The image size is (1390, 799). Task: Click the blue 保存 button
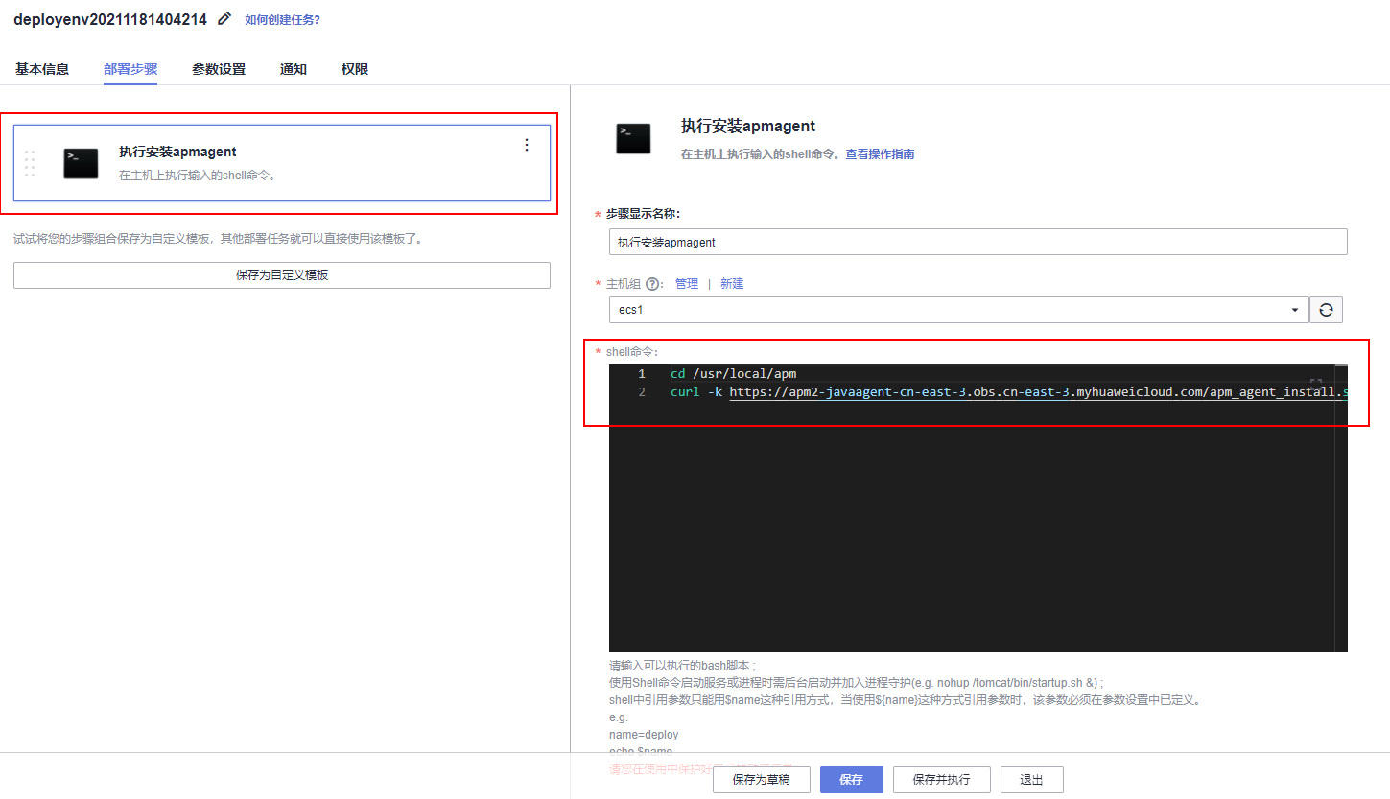[852, 780]
